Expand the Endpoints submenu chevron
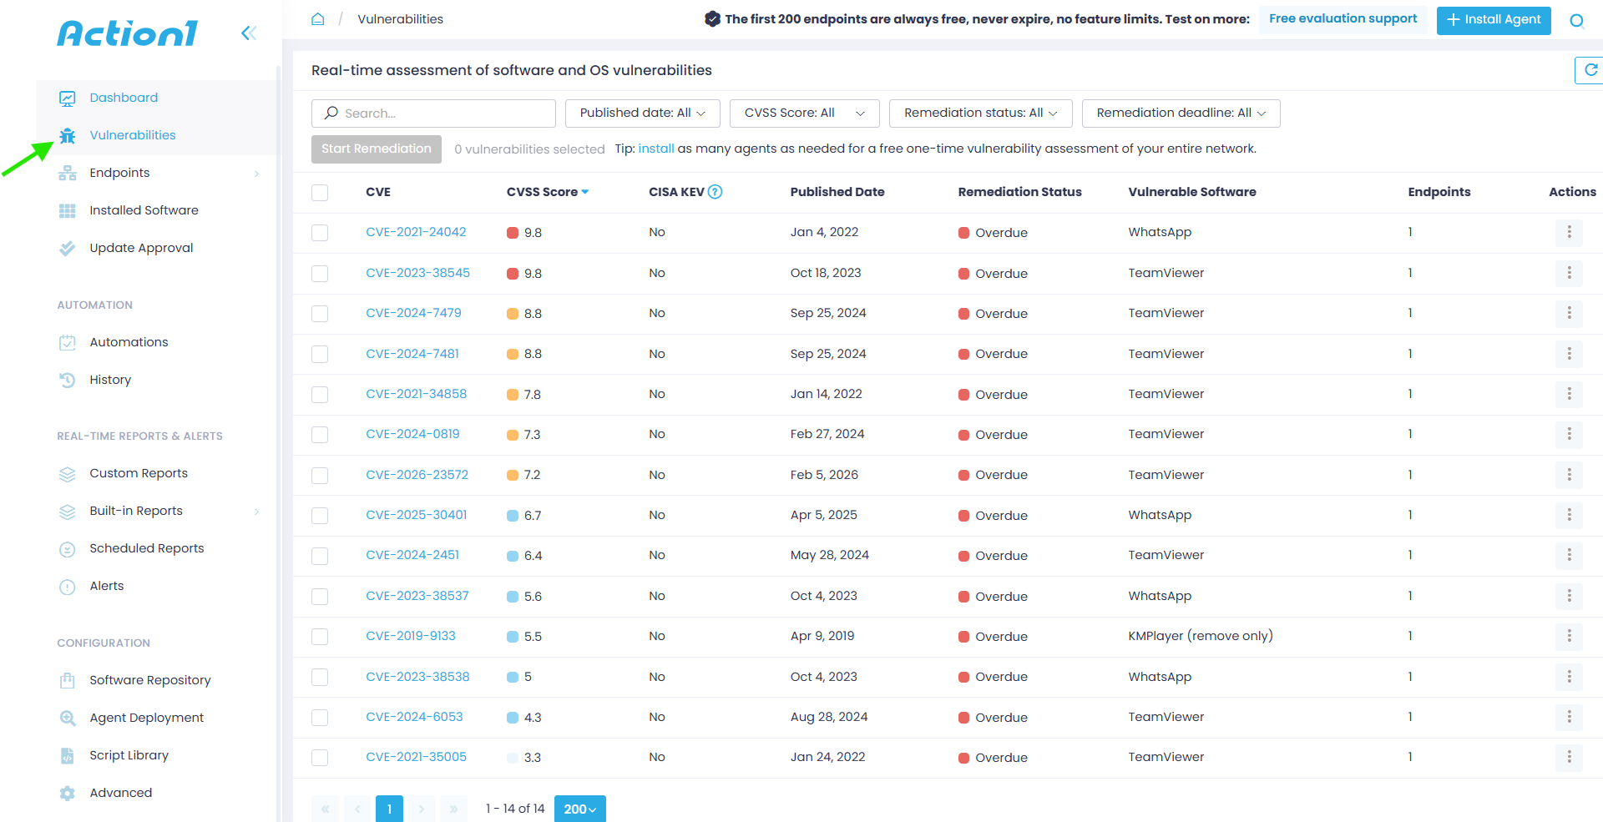Viewport: 1603px width, 822px height. click(x=256, y=174)
